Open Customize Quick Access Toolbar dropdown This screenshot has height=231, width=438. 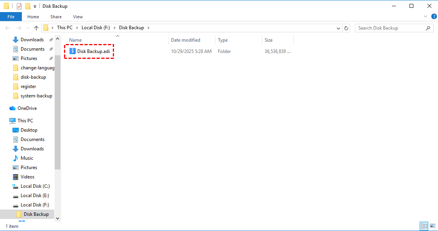click(x=35, y=7)
